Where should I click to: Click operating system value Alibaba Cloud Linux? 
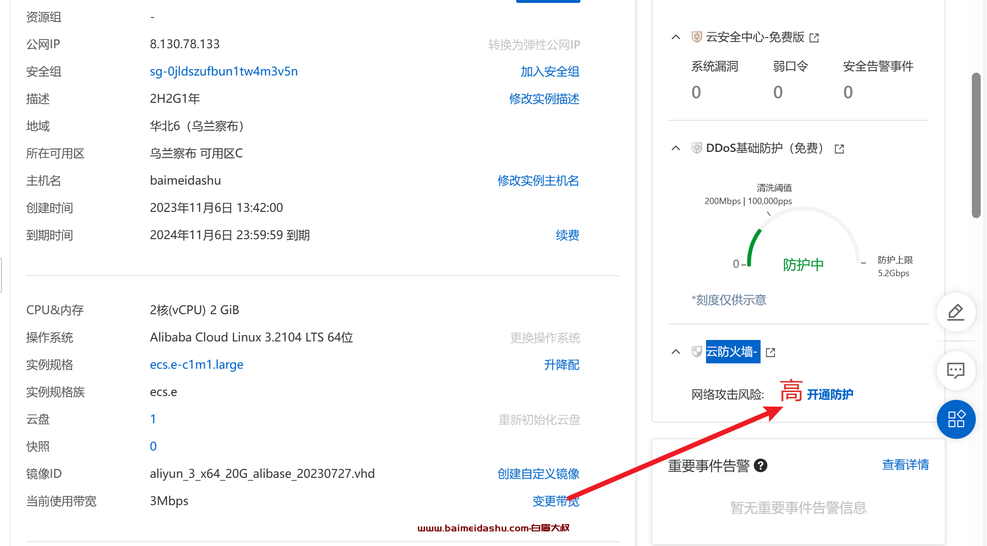coord(251,338)
